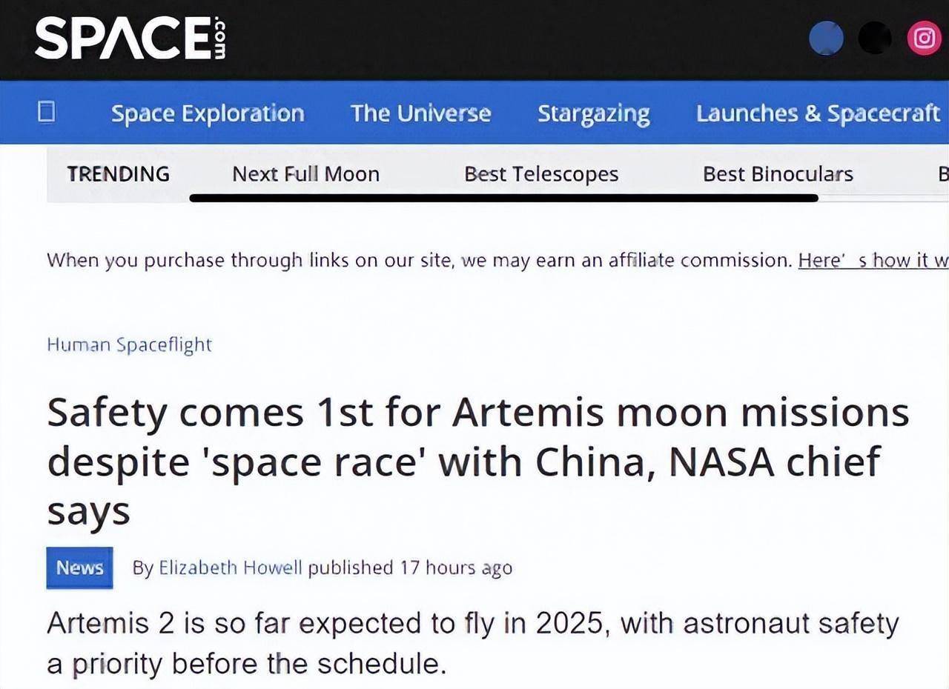Open The Universe section
The image size is (949, 689).
tap(420, 113)
